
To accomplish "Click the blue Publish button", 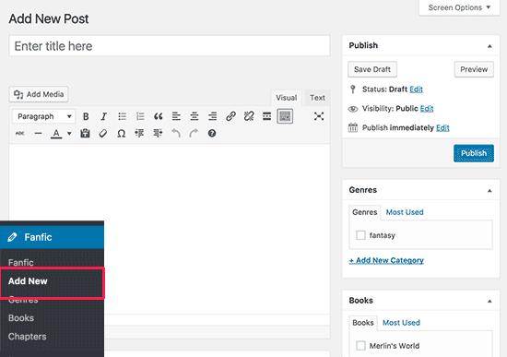I will tap(474, 153).
